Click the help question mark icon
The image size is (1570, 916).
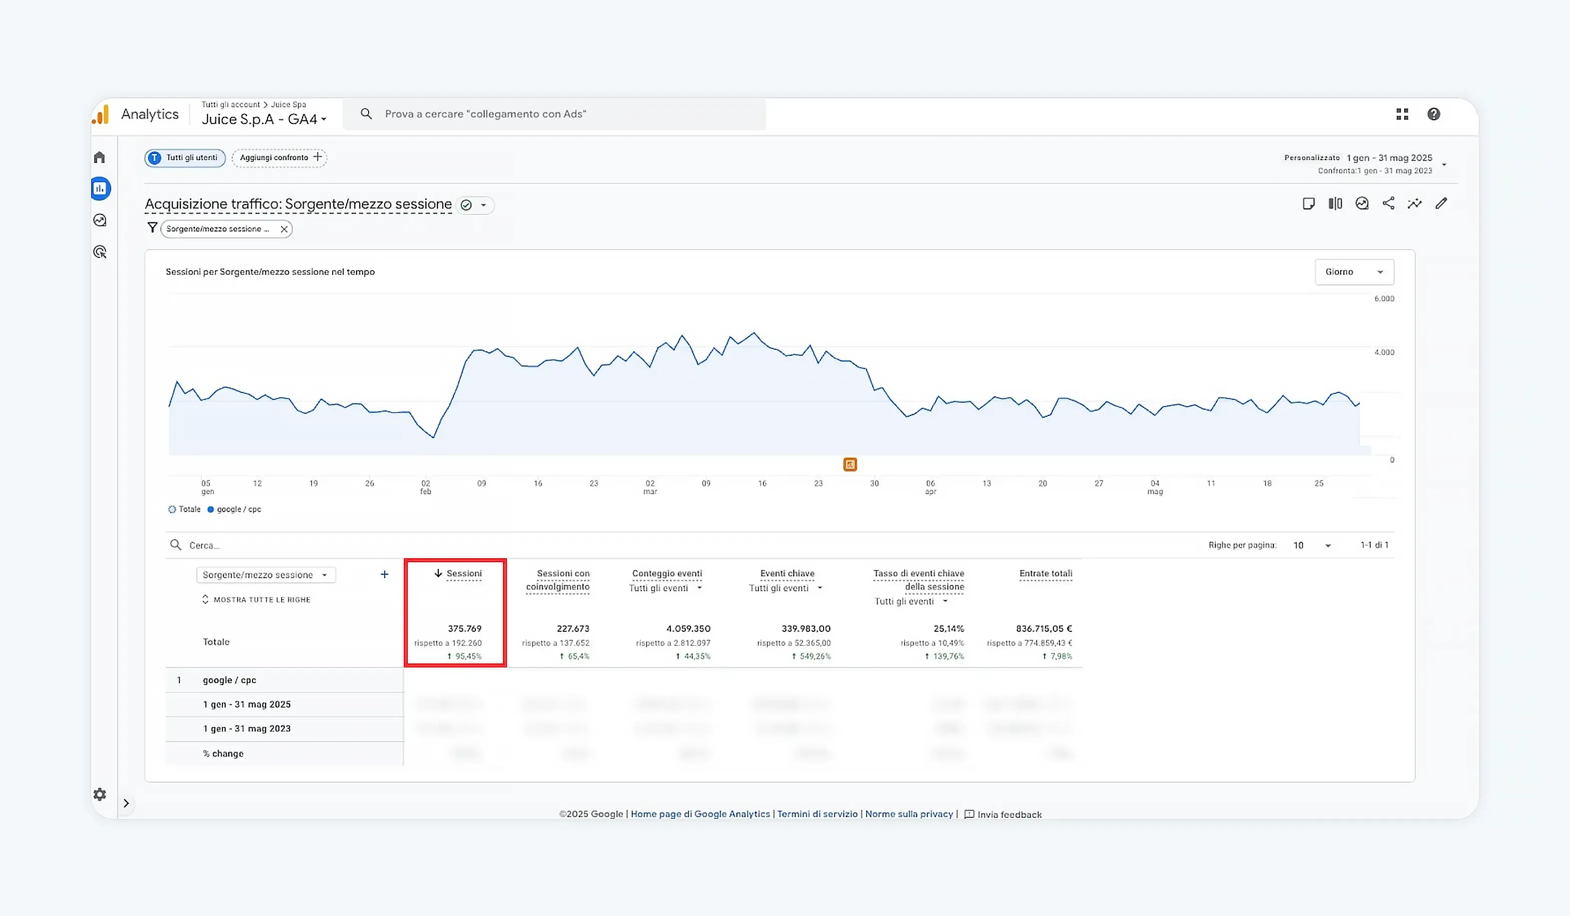[1434, 114]
